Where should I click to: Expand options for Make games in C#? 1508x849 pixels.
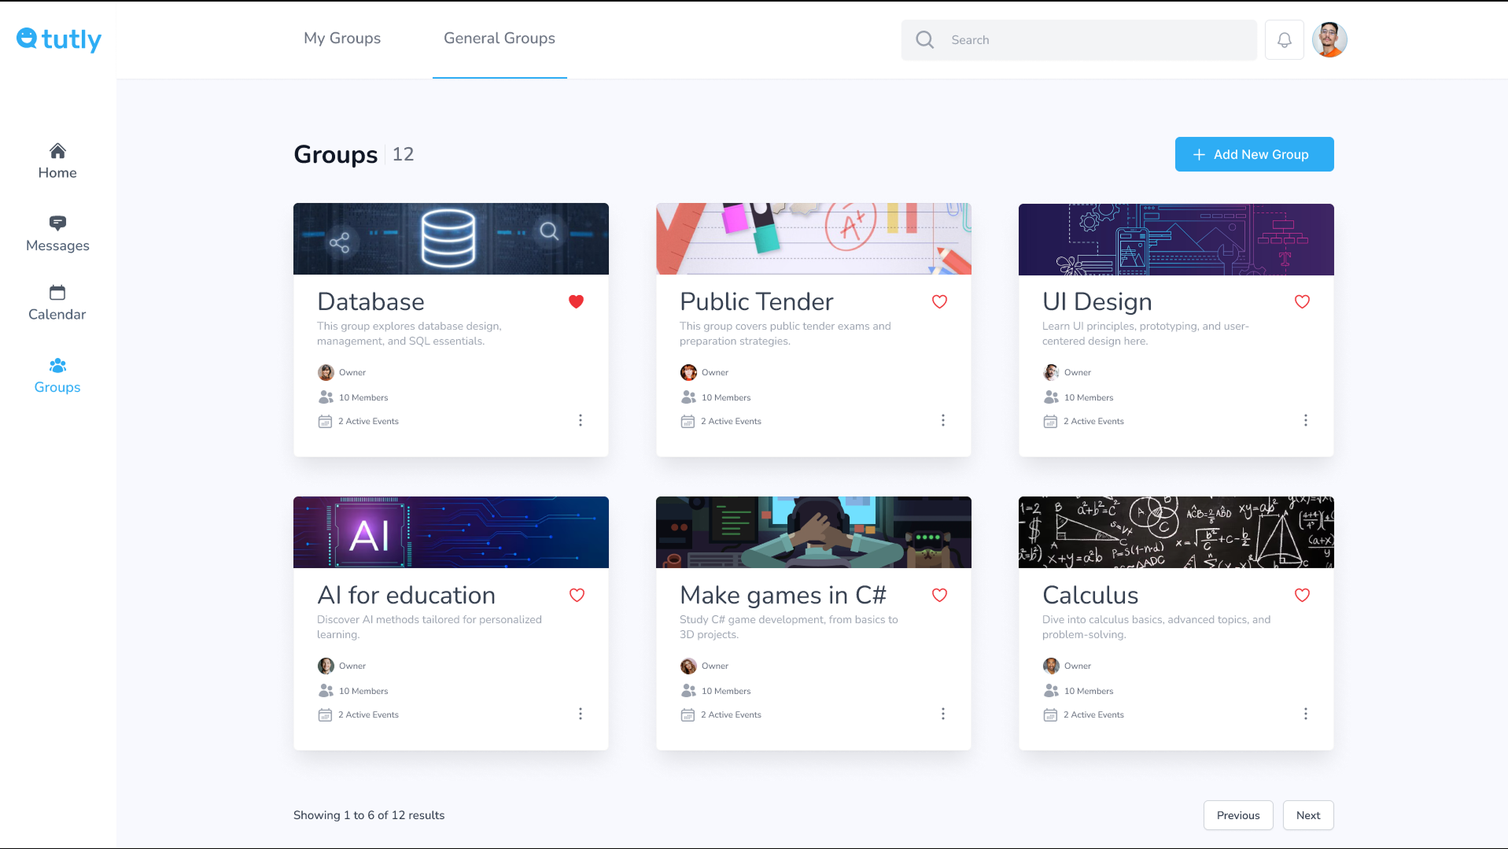[942, 714]
